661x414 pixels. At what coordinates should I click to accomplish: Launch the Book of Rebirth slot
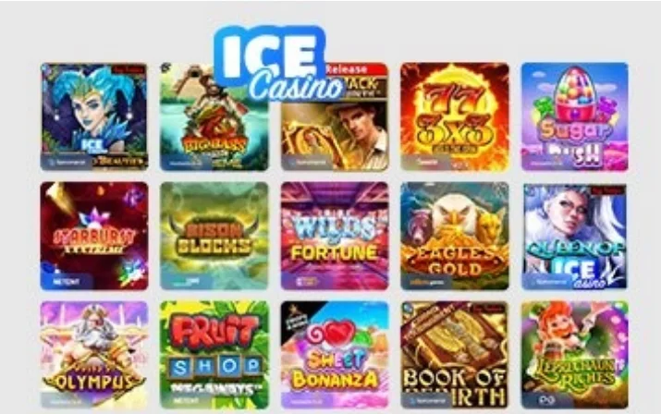point(455,355)
